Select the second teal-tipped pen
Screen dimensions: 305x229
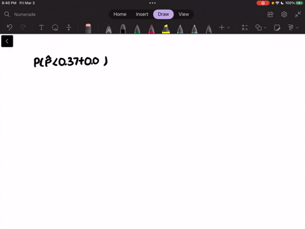tap(194, 29)
